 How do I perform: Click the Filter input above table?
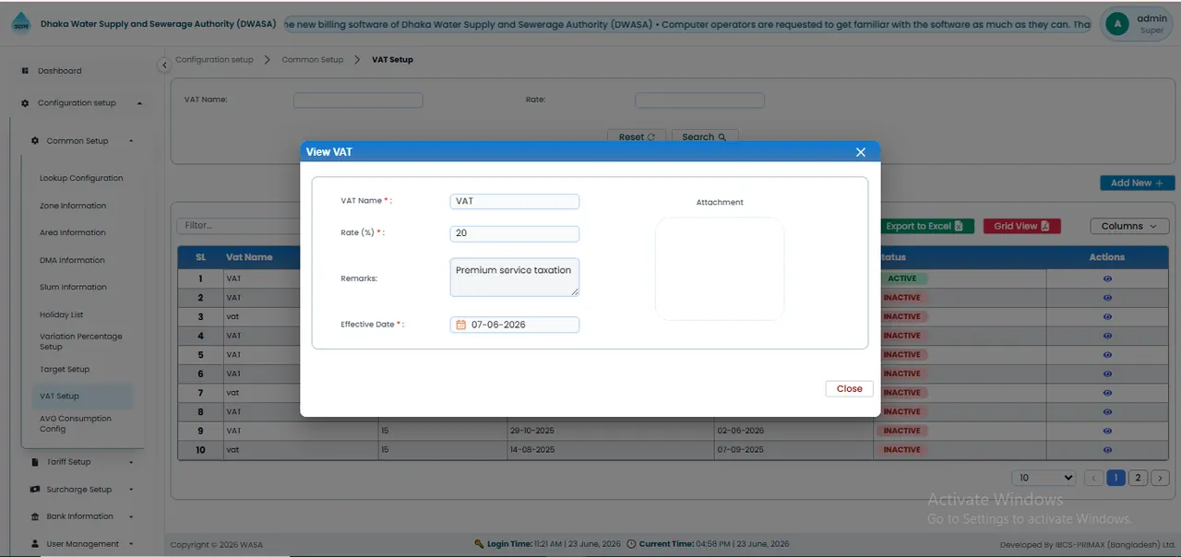pyautogui.click(x=240, y=225)
